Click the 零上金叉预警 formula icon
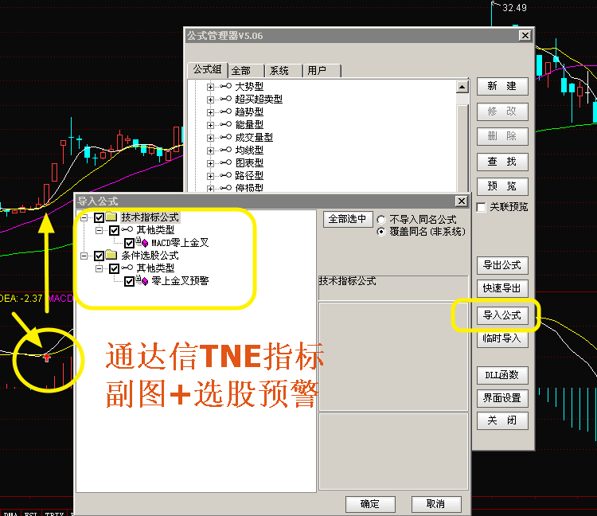 coord(142,280)
